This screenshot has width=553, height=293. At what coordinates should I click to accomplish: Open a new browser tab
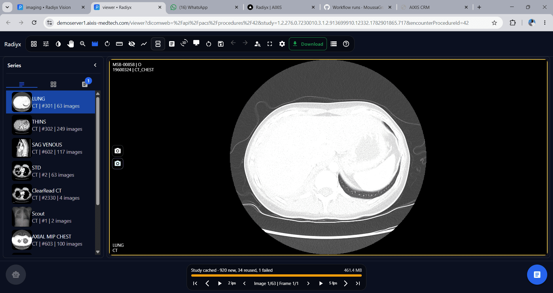click(479, 7)
